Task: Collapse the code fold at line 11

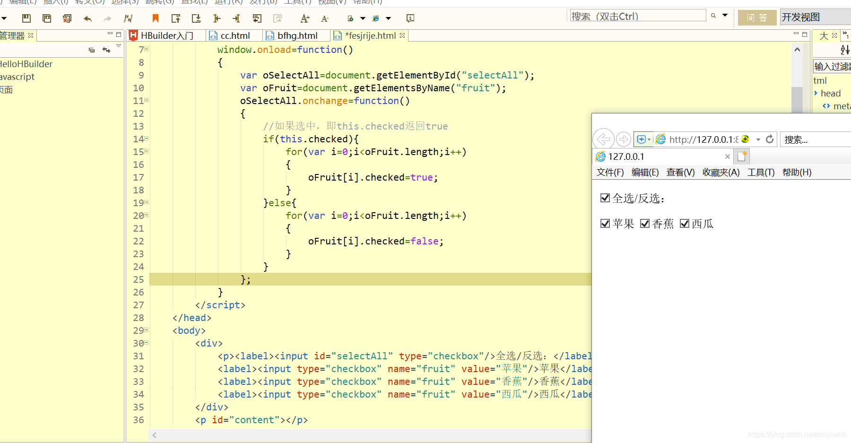Action: pyautogui.click(x=147, y=100)
